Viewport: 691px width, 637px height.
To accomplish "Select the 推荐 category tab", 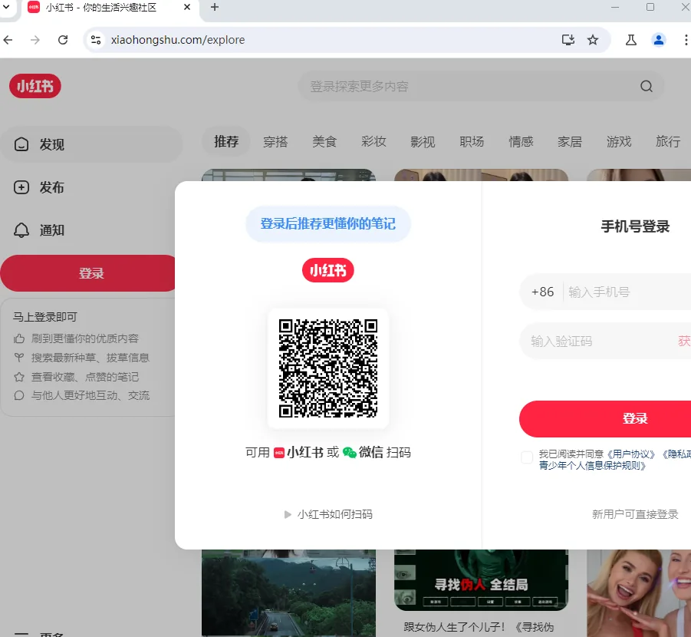I will coord(226,142).
